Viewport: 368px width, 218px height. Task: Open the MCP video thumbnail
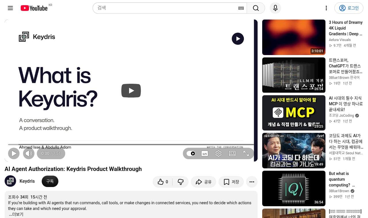pyautogui.click(x=294, y=113)
